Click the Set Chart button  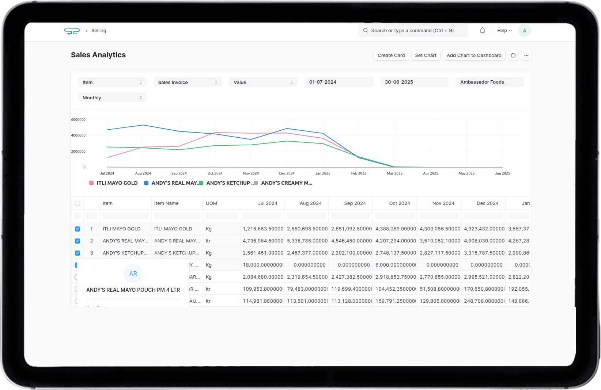426,56
